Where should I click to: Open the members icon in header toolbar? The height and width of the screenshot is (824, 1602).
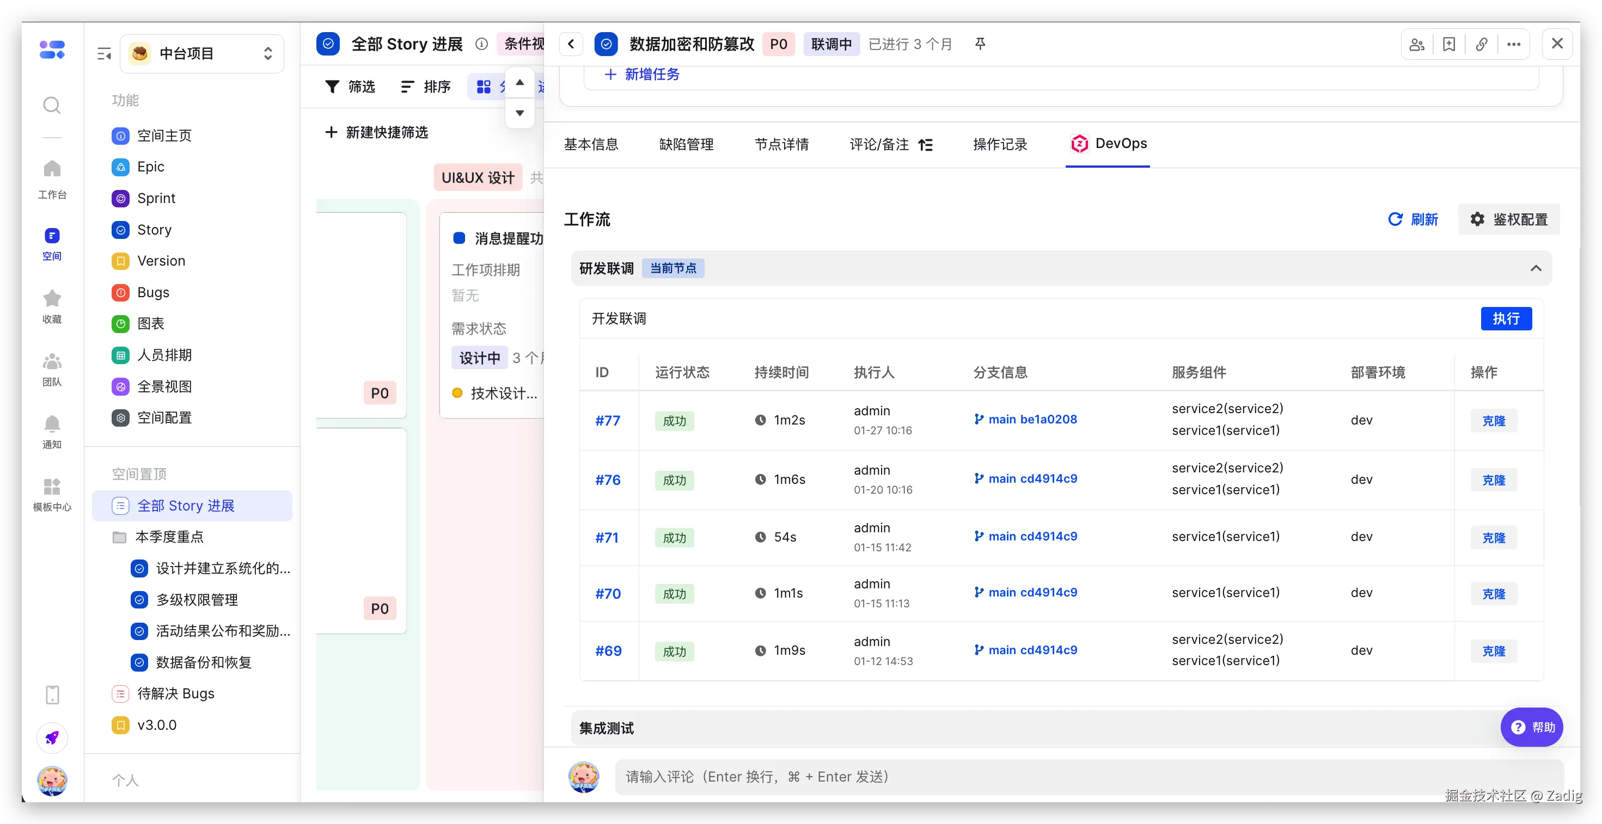pyautogui.click(x=1417, y=44)
